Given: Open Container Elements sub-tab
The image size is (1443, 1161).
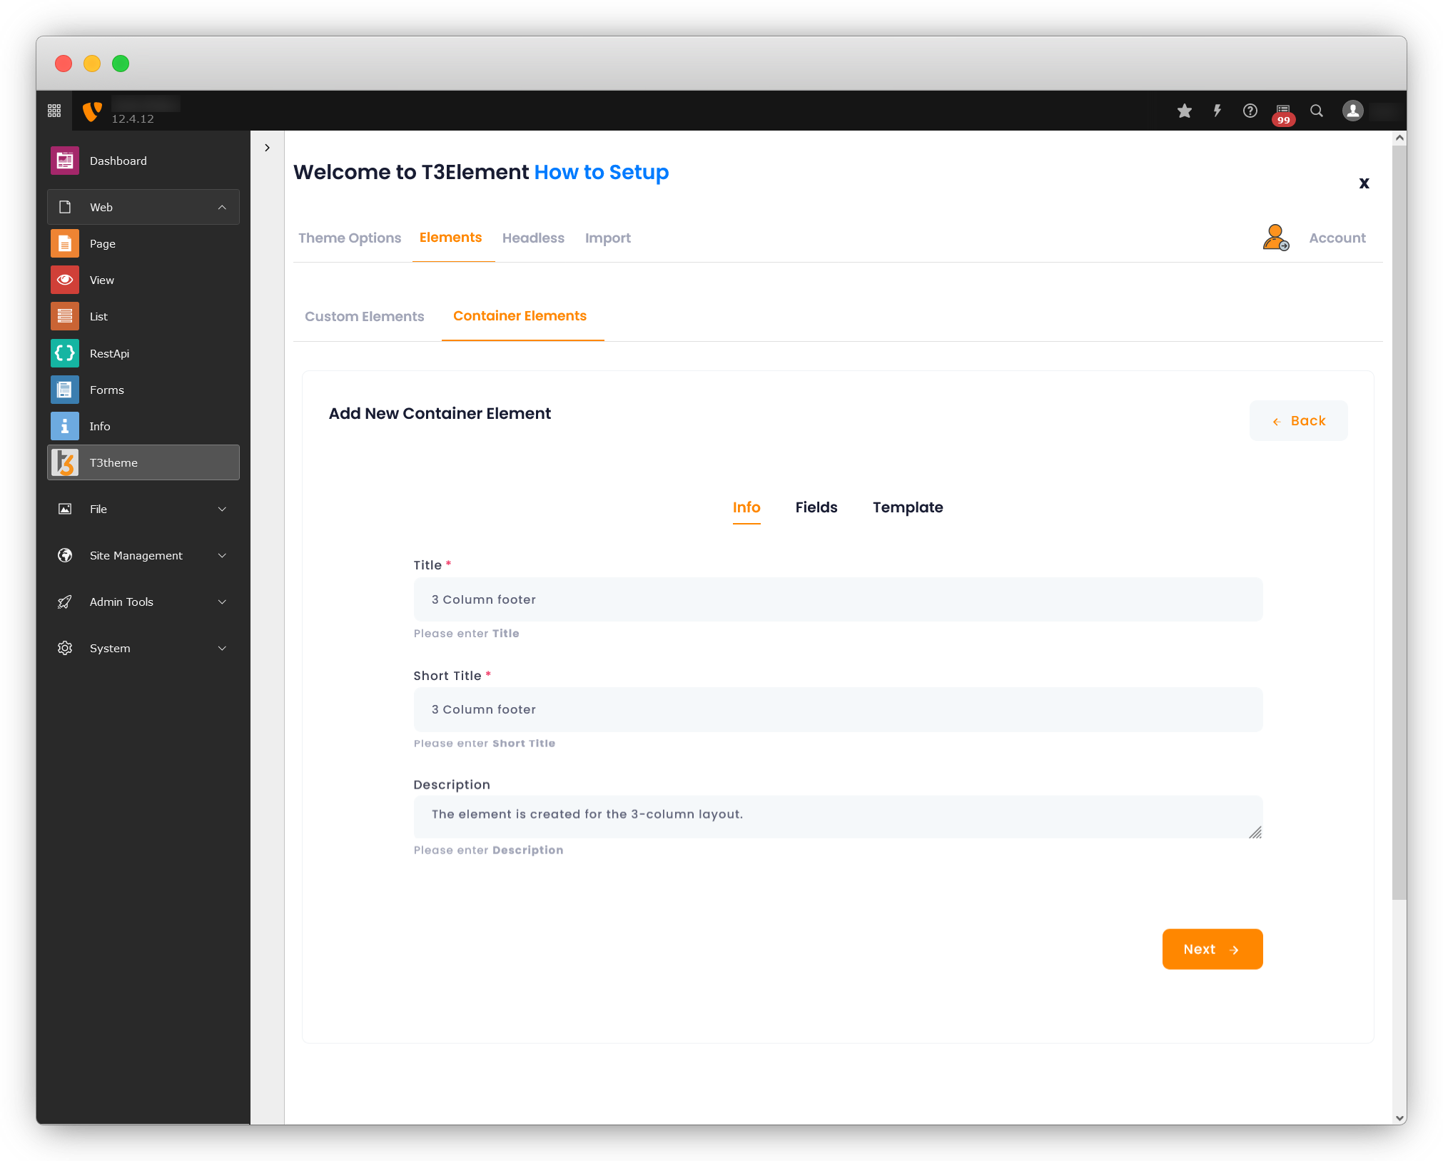Looking at the screenshot, I should click(520, 315).
